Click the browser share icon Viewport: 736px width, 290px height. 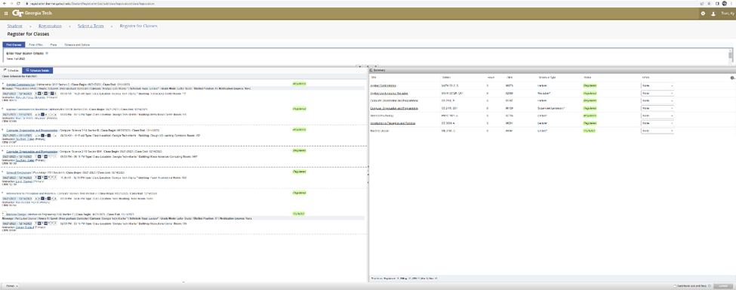point(701,3)
